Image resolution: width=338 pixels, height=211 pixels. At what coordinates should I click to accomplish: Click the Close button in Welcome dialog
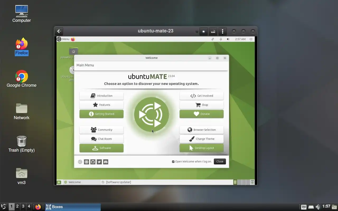220,161
